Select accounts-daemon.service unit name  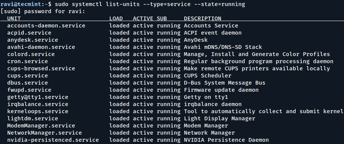[46, 26]
